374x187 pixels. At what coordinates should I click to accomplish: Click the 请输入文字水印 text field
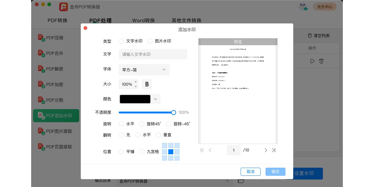(153, 54)
